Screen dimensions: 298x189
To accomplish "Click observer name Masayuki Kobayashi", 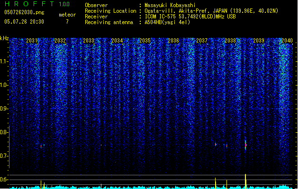I will (x=170, y=5).
